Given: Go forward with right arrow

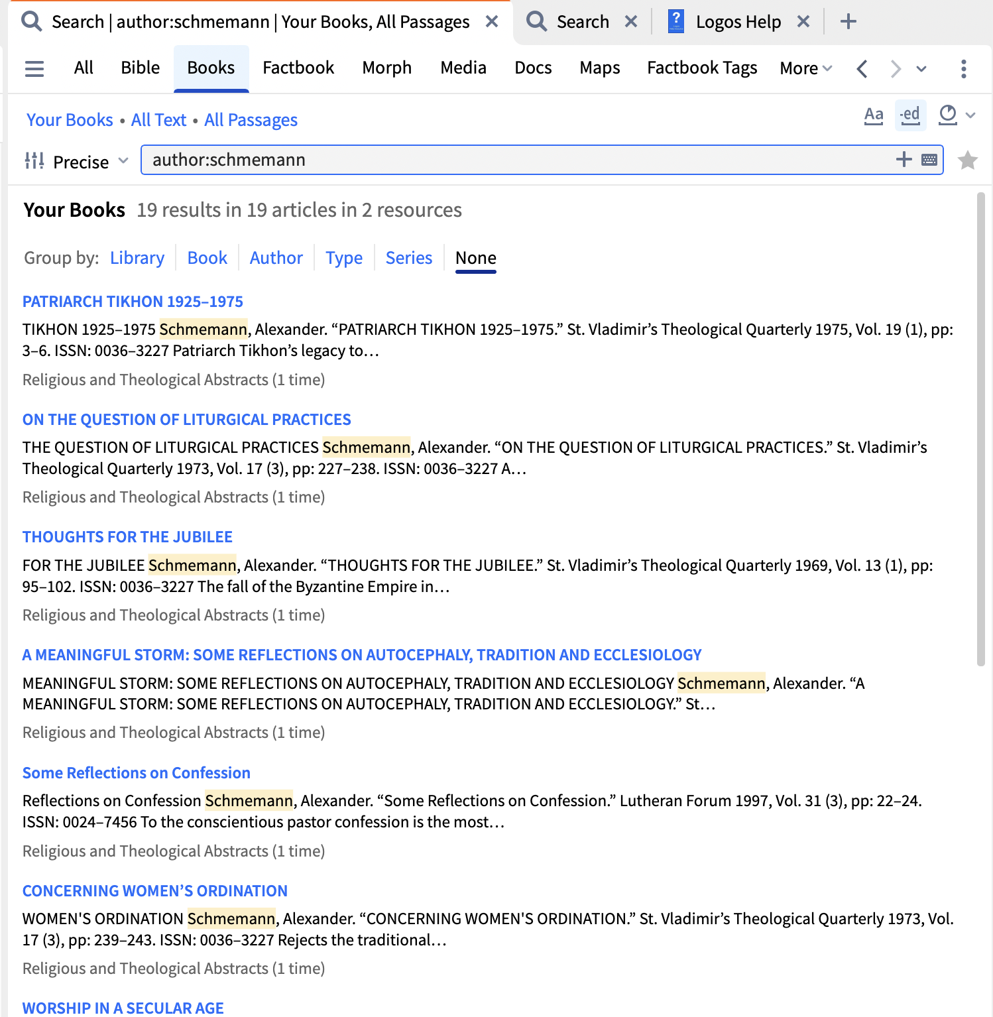Looking at the screenshot, I should coord(896,68).
